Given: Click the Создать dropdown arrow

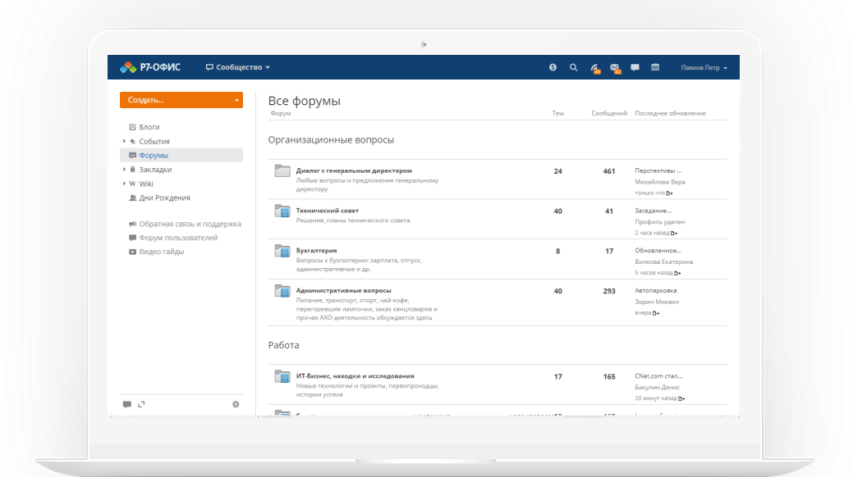Looking at the screenshot, I should tap(236, 100).
